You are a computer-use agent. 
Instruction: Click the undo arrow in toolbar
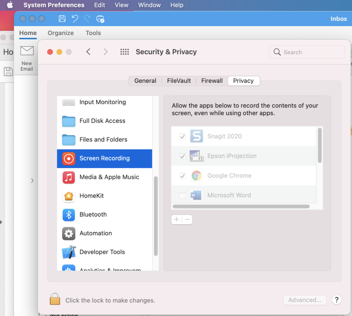click(x=75, y=19)
